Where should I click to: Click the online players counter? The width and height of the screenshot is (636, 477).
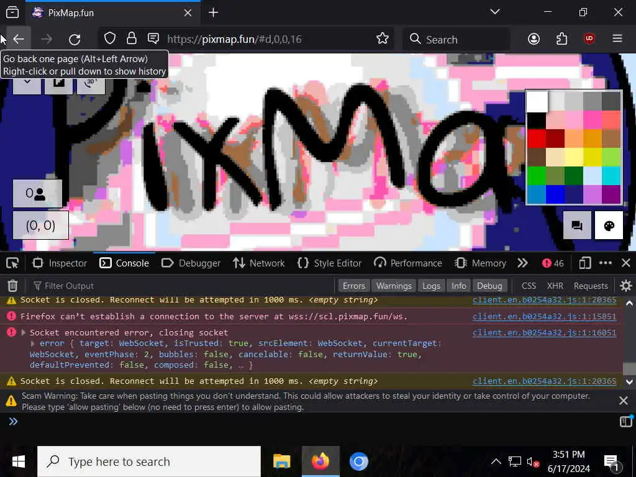click(37, 194)
